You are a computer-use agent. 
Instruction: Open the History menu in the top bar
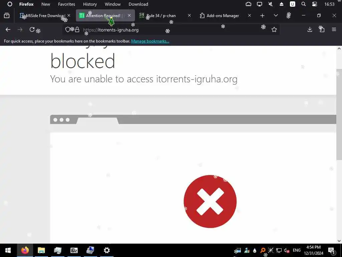(90, 4)
